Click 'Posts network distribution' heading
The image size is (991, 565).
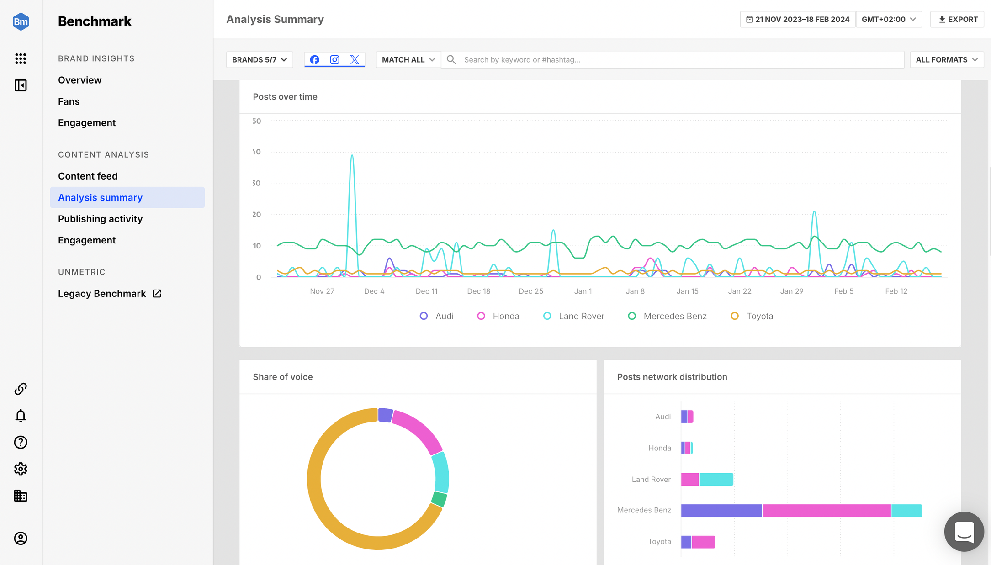[672, 377]
